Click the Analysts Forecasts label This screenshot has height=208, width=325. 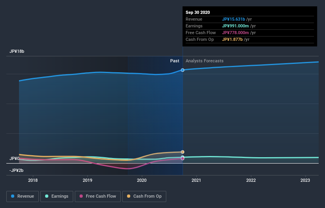tap(205, 61)
